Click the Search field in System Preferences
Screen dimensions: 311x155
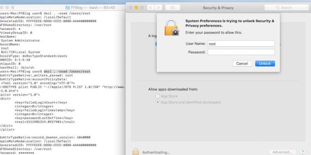coord(286,7)
